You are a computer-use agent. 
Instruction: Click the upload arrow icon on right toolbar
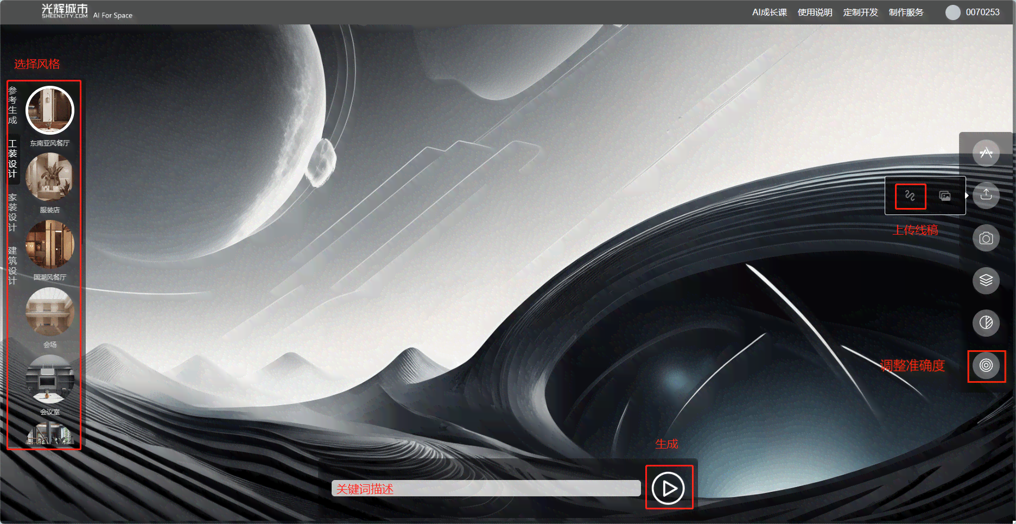pos(986,195)
